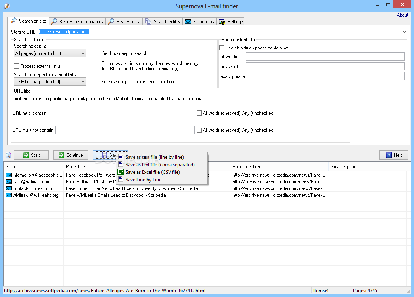Choose Save as Excel file (CSV file)
Viewport: 414px width, 297px height.
tap(162, 172)
